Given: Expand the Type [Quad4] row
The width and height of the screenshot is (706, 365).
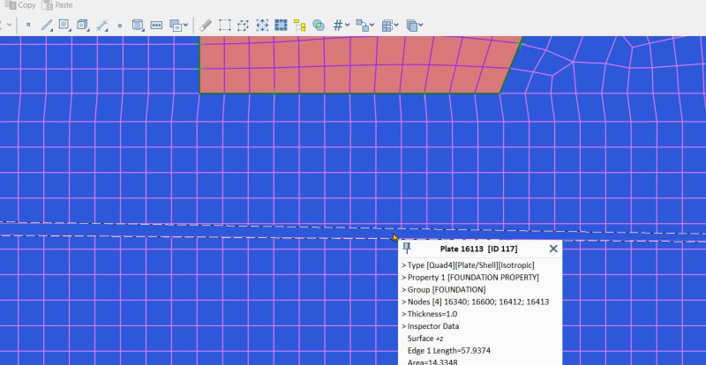Looking at the screenshot, I should point(469,265).
